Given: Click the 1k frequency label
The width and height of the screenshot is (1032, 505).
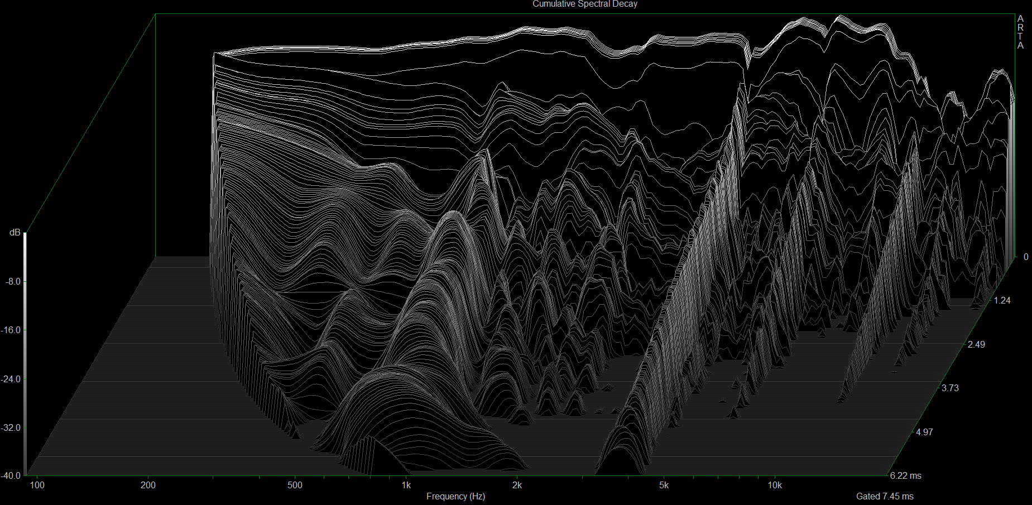Looking at the screenshot, I should (406, 485).
